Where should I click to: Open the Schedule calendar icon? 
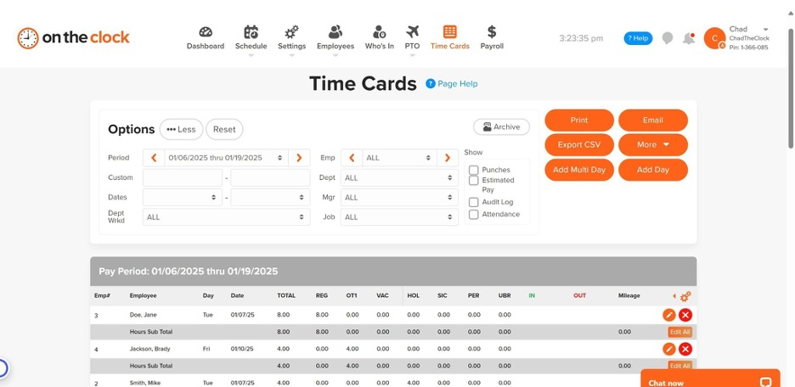tap(251, 32)
